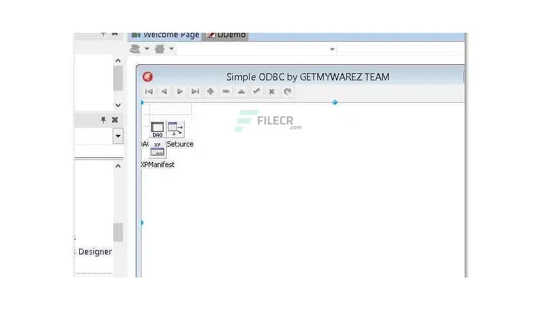The height and width of the screenshot is (311, 538).
Task: Click the cancel edit X button
Action: (272, 91)
